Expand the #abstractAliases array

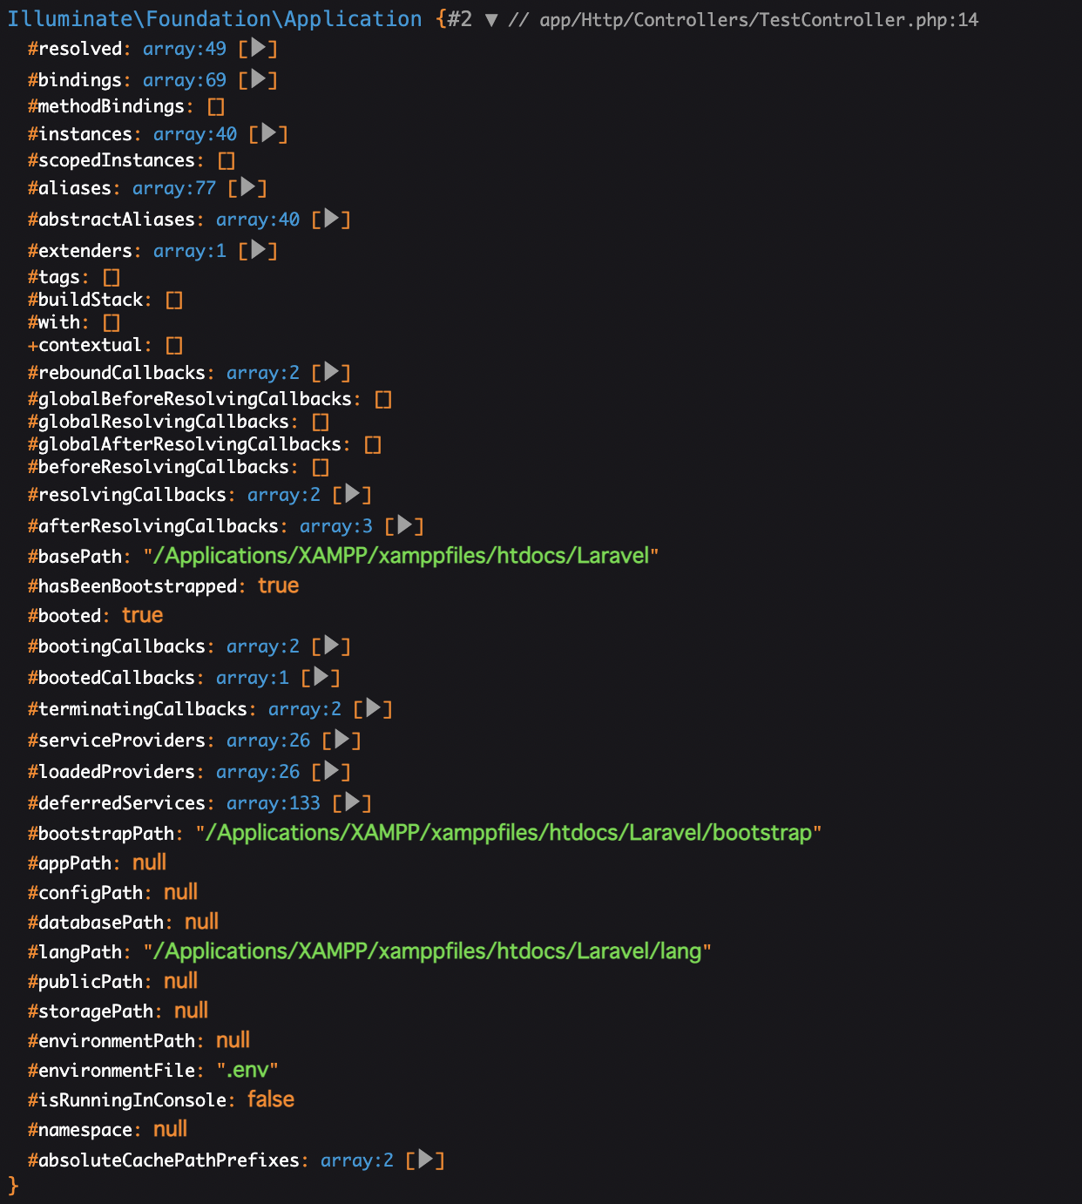coord(331,219)
